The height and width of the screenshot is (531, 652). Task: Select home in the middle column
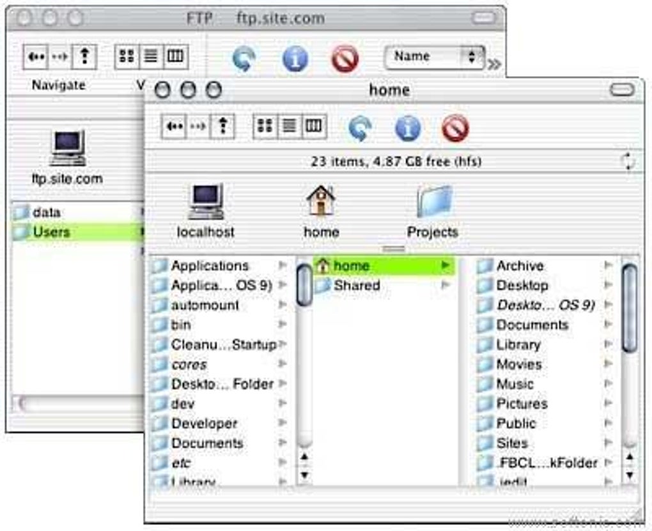(384, 265)
